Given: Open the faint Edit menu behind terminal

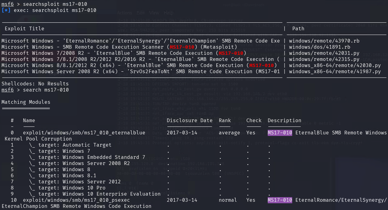Looking at the screenshot, I should [x=141, y=13].
